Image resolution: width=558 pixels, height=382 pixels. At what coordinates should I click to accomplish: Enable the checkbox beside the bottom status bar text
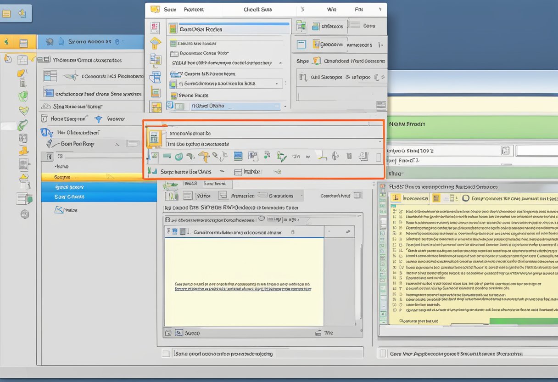(x=166, y=354)
